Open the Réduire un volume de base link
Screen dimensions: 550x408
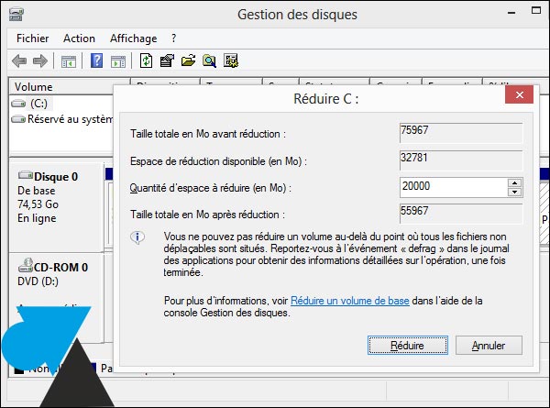point(350,301)
